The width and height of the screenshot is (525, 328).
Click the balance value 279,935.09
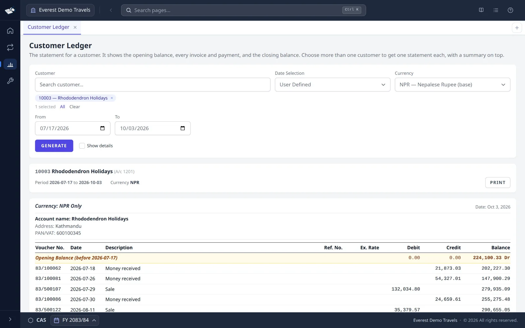[x=496, y=289]
